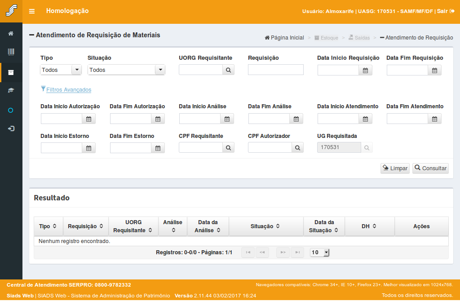Sort table by Tipo column
460x301 pixels.
tap(48, 226)
